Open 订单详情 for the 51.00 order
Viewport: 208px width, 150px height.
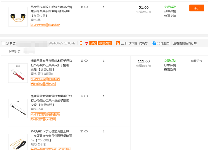[170, 11]
